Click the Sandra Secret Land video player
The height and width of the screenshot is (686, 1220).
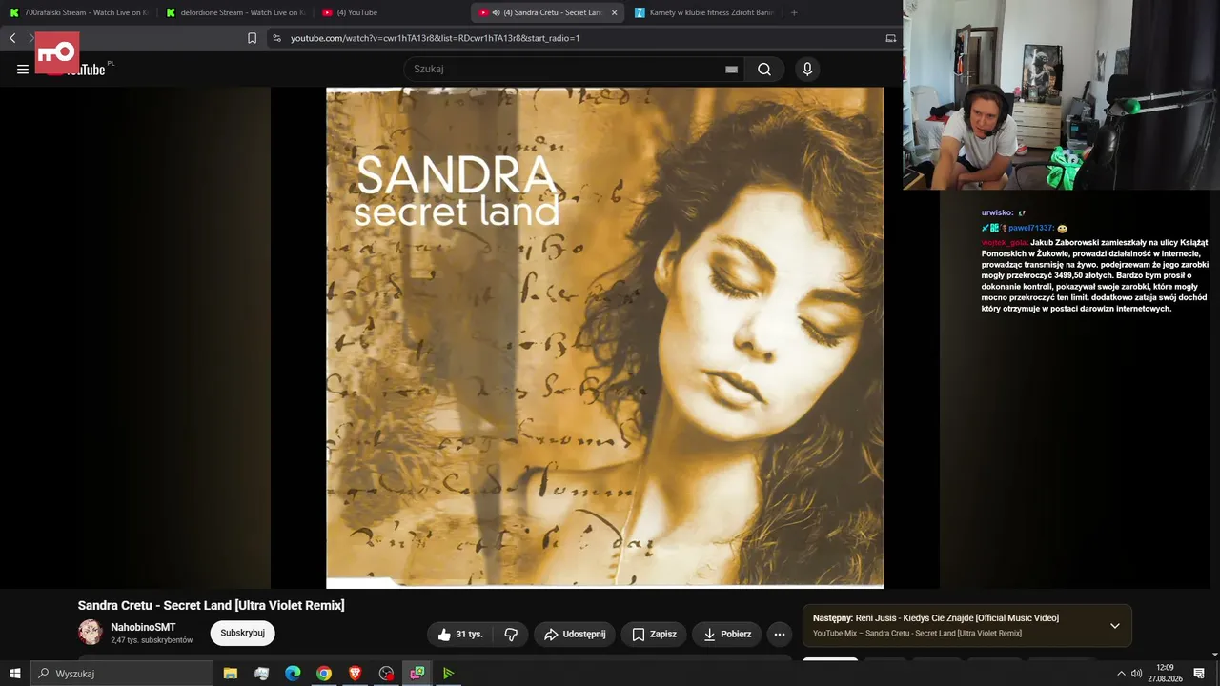pos(604,337)
